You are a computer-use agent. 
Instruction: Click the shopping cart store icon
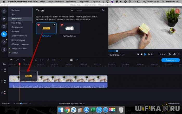[x=103, y=11]
